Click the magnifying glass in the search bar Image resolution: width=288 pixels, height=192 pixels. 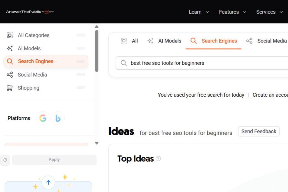tap(124, 63)
